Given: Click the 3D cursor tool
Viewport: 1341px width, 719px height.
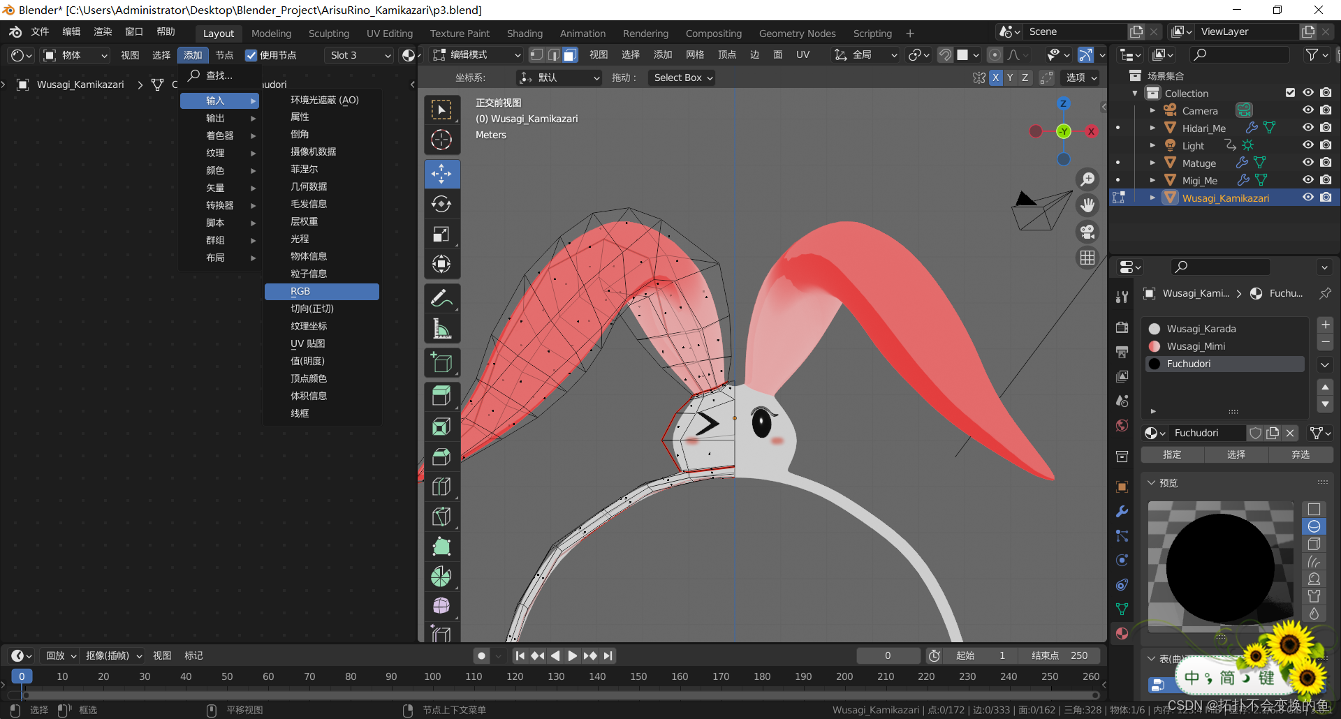Looking at the screenshot, I should point(441,140).
